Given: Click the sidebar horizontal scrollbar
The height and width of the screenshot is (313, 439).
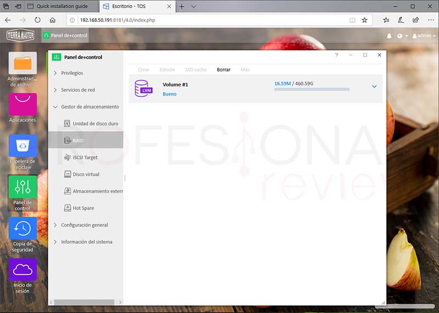Looking at the screenshot, I should [84, 302].
